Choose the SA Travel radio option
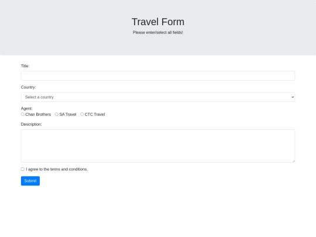Screen dimensions: 316x237 [x=57, y=114]
